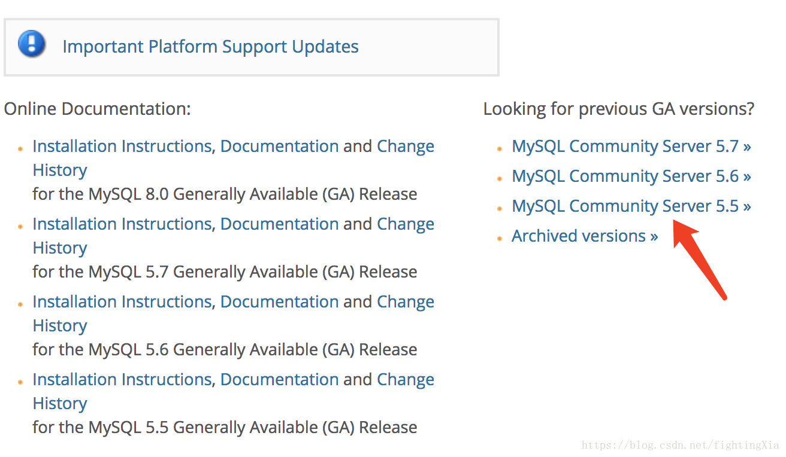This screenshot has height=457, width=786.
Task: View Change History for MySQL 5.5
Action: tap(405, 379)
